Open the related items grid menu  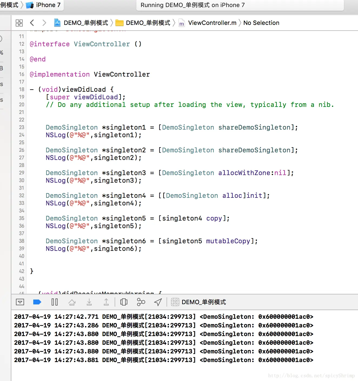pos(19,23)
